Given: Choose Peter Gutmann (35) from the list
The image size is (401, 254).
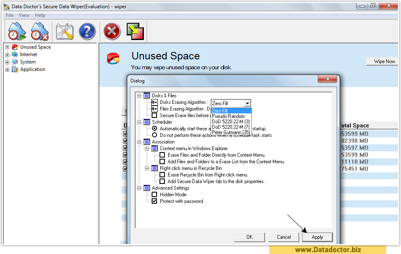Looking at the screenshot, I should [231, 132].
